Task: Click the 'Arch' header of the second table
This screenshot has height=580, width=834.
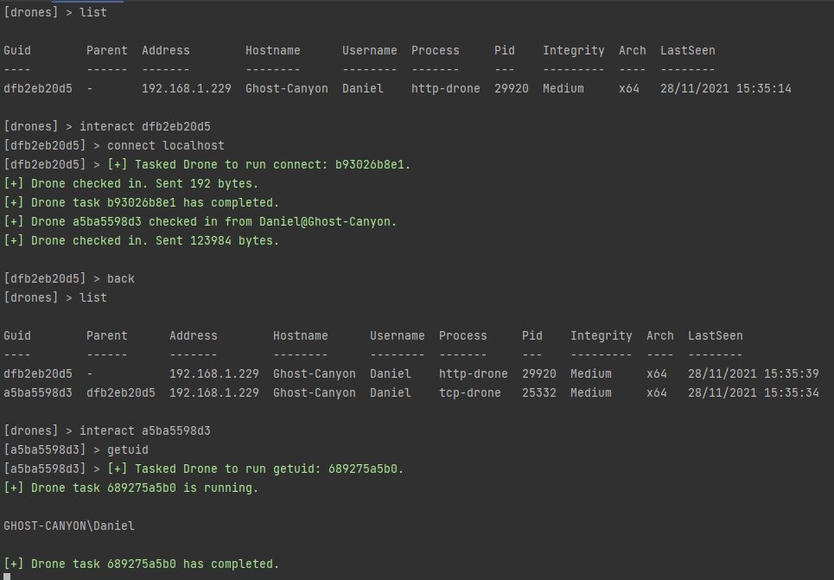Action: (660, 335)
